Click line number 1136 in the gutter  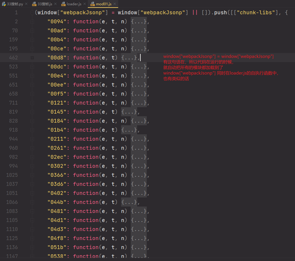pos(12,247)
